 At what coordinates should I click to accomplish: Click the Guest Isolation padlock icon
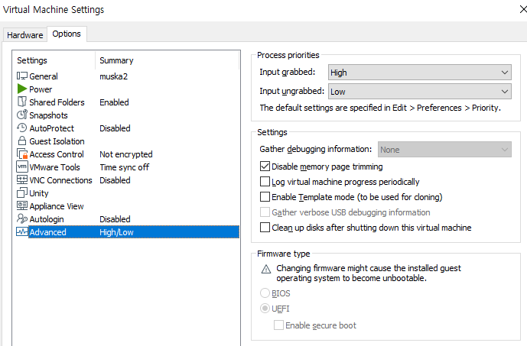pos(22,141)
